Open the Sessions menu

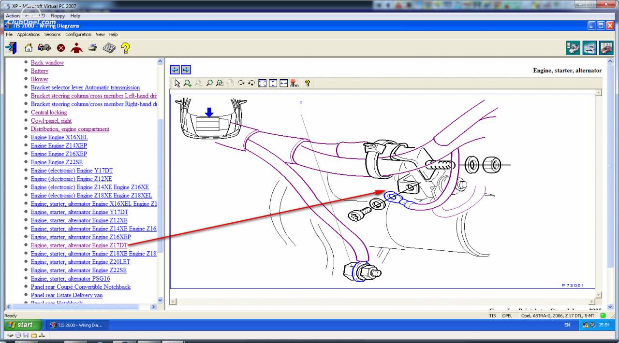point(52,34)
